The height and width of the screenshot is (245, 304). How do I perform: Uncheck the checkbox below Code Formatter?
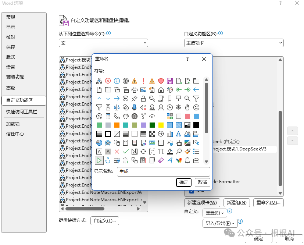[x=192, y=191]
